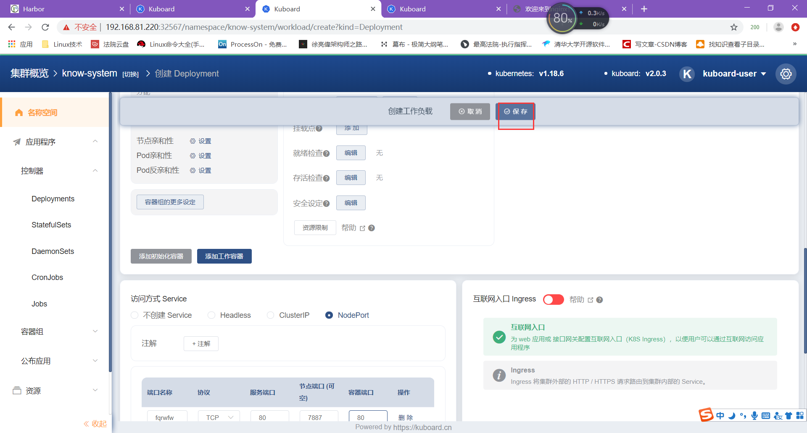Click the settings gear icon in header
Screen dimensions: 807x433
(786, 74)
